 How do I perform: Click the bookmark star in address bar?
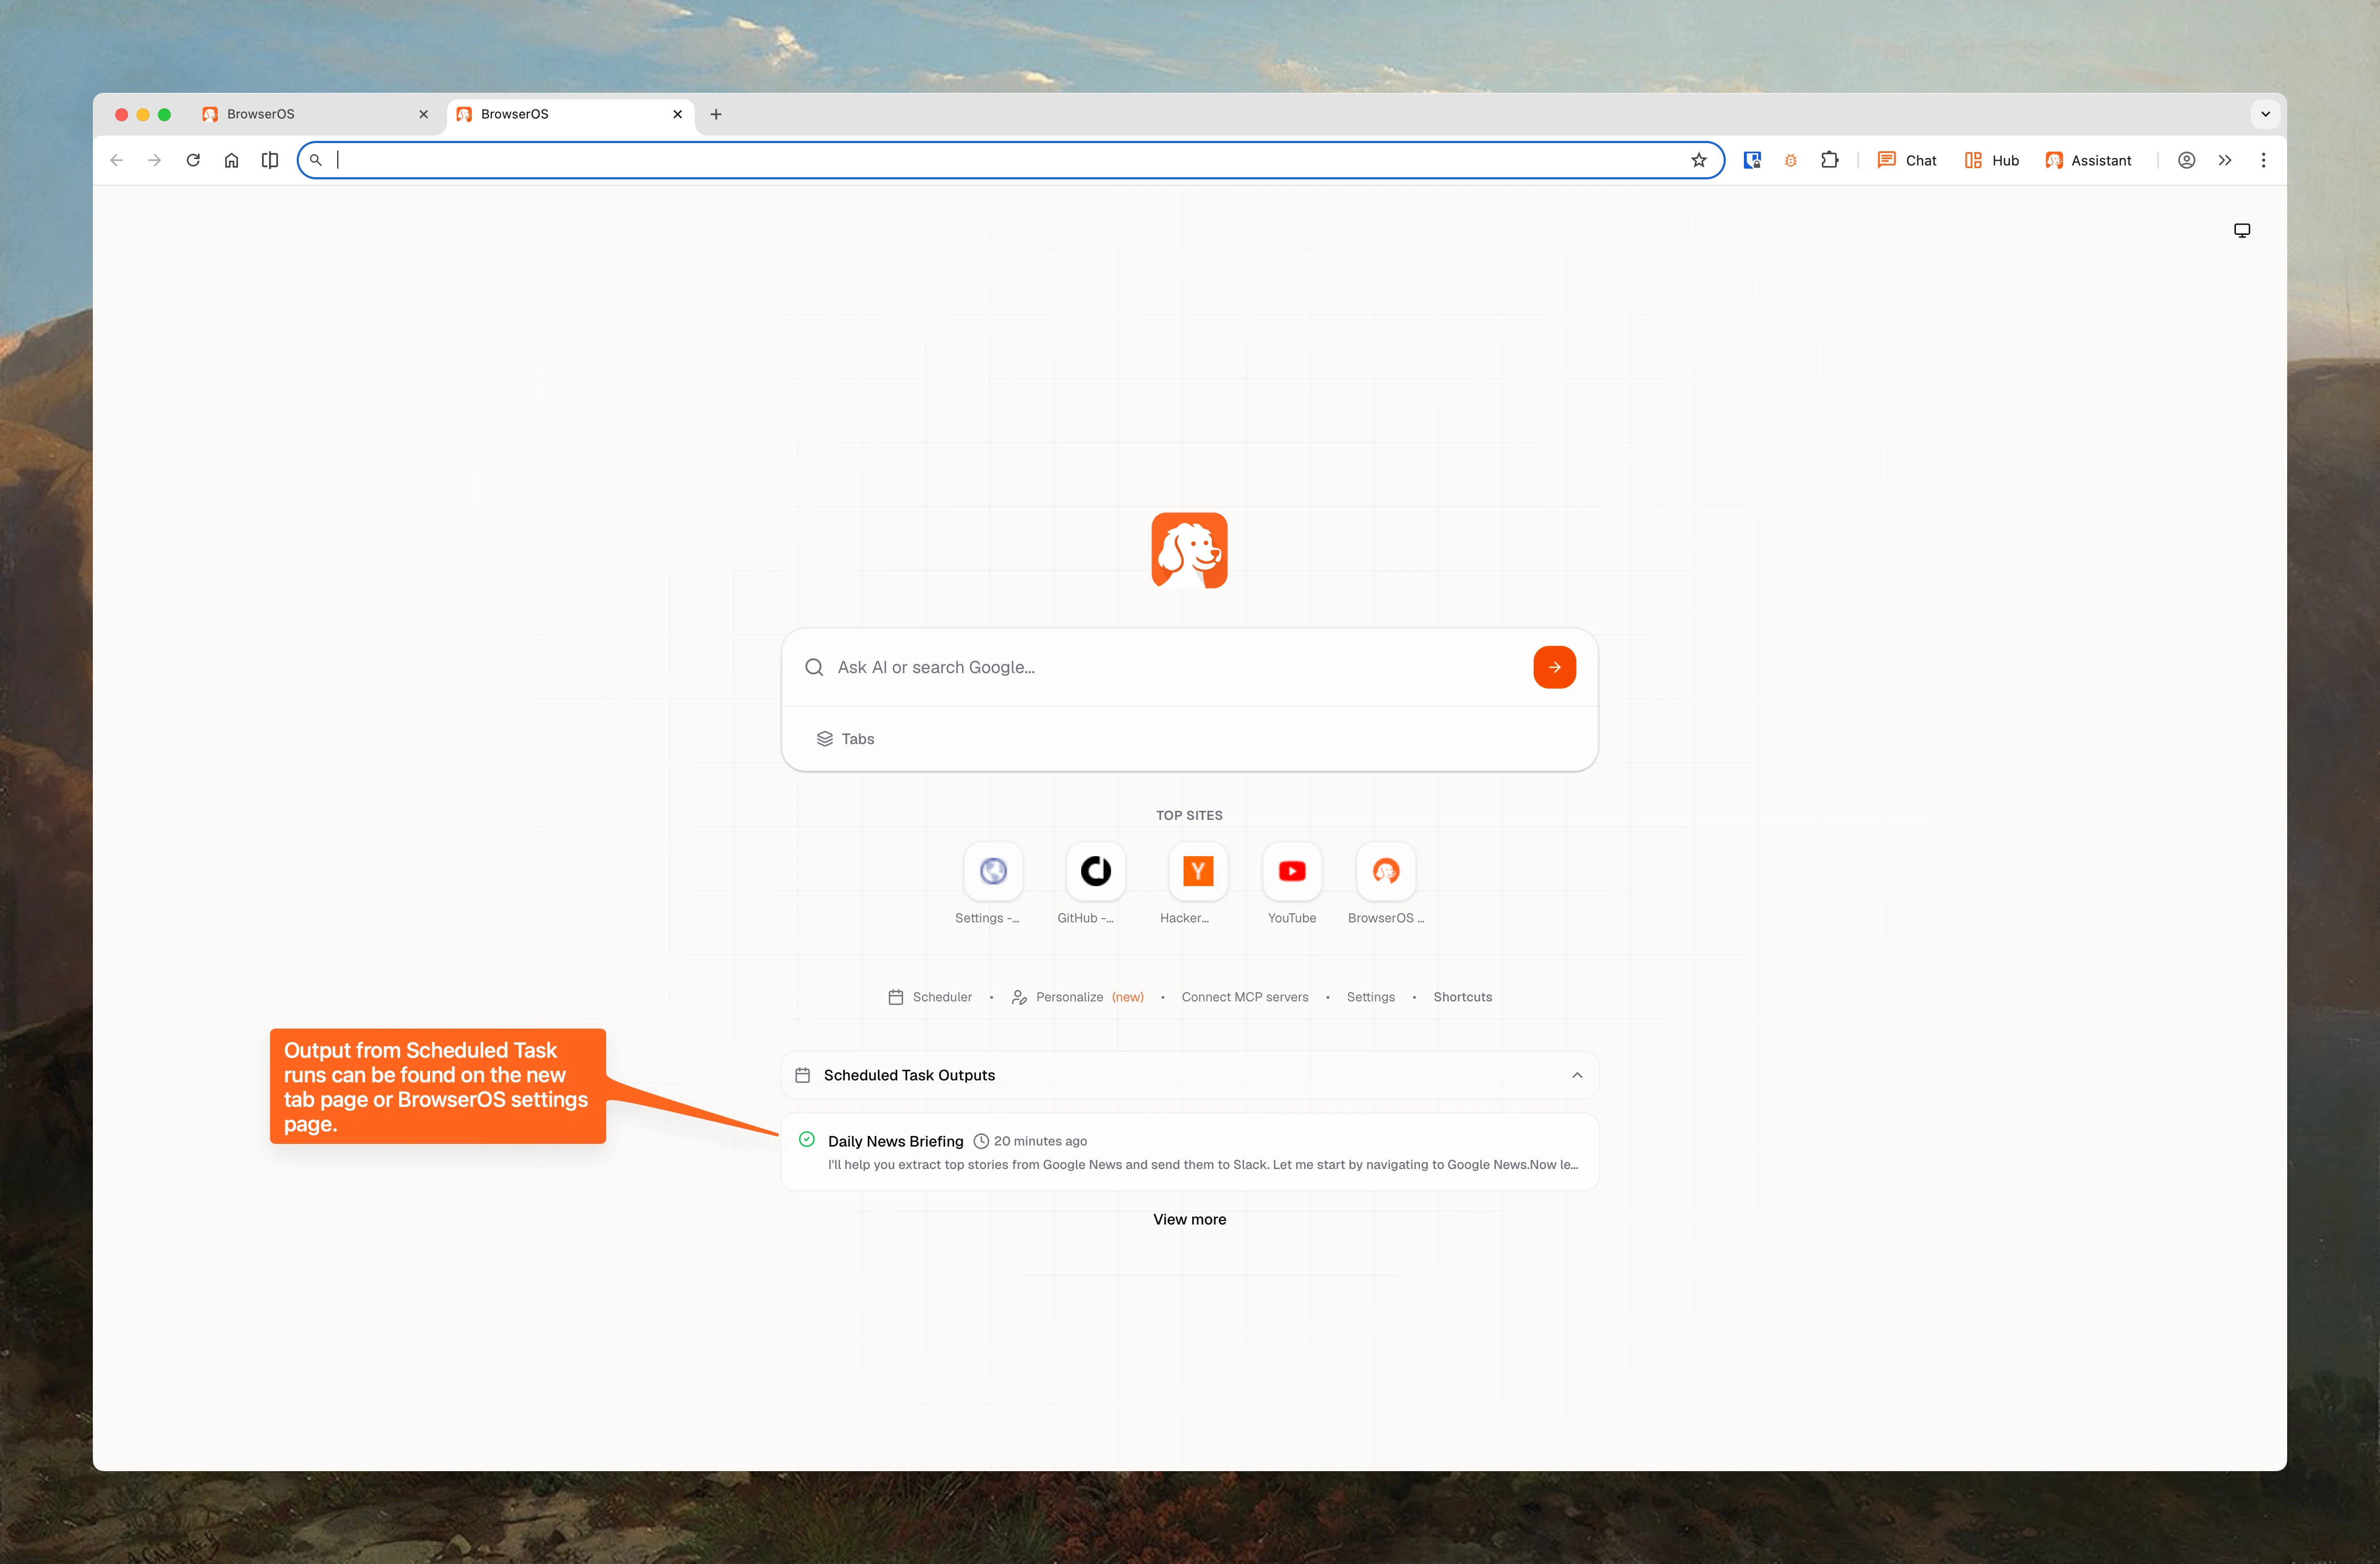coord(1698,160)
